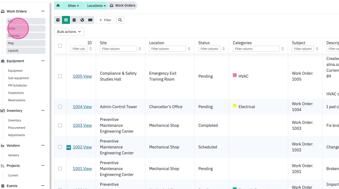
Task: Click the Work Orders breadcrumb
Action: coord(123,6)
